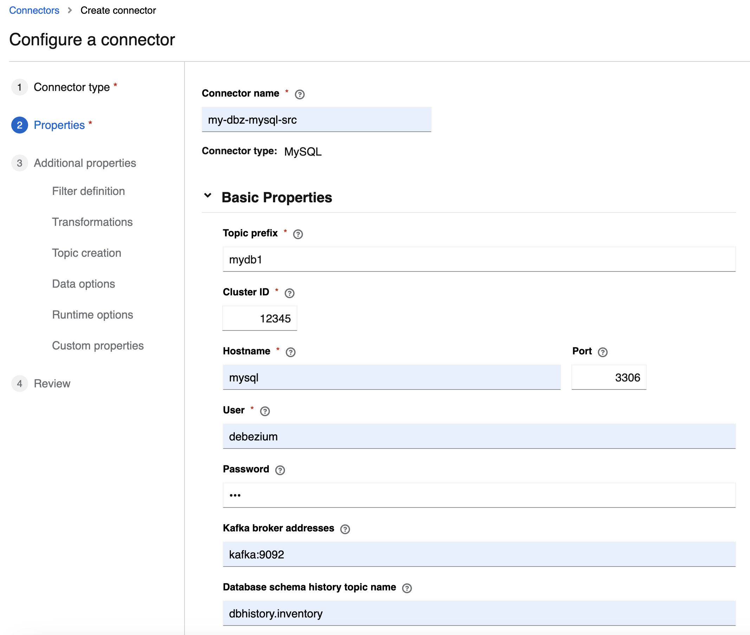Click the Port help question icon
This screenshot has width=750, height=635.
click(602, 352)
